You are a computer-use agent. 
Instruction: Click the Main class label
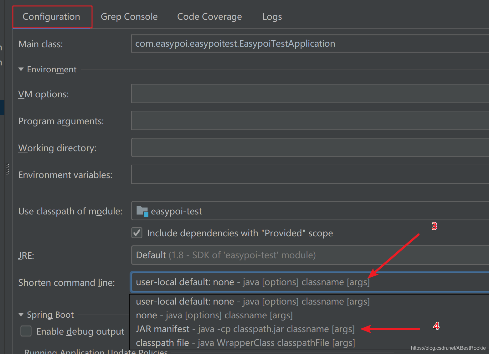tap(41, 44)
